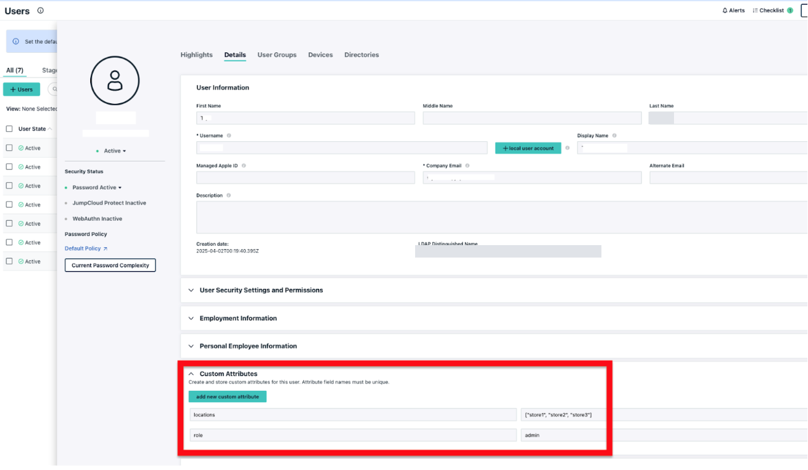The height and width of the screenshot is (470, 808).
Task: Click the admin attribute value field
Action: click(664, 435)
